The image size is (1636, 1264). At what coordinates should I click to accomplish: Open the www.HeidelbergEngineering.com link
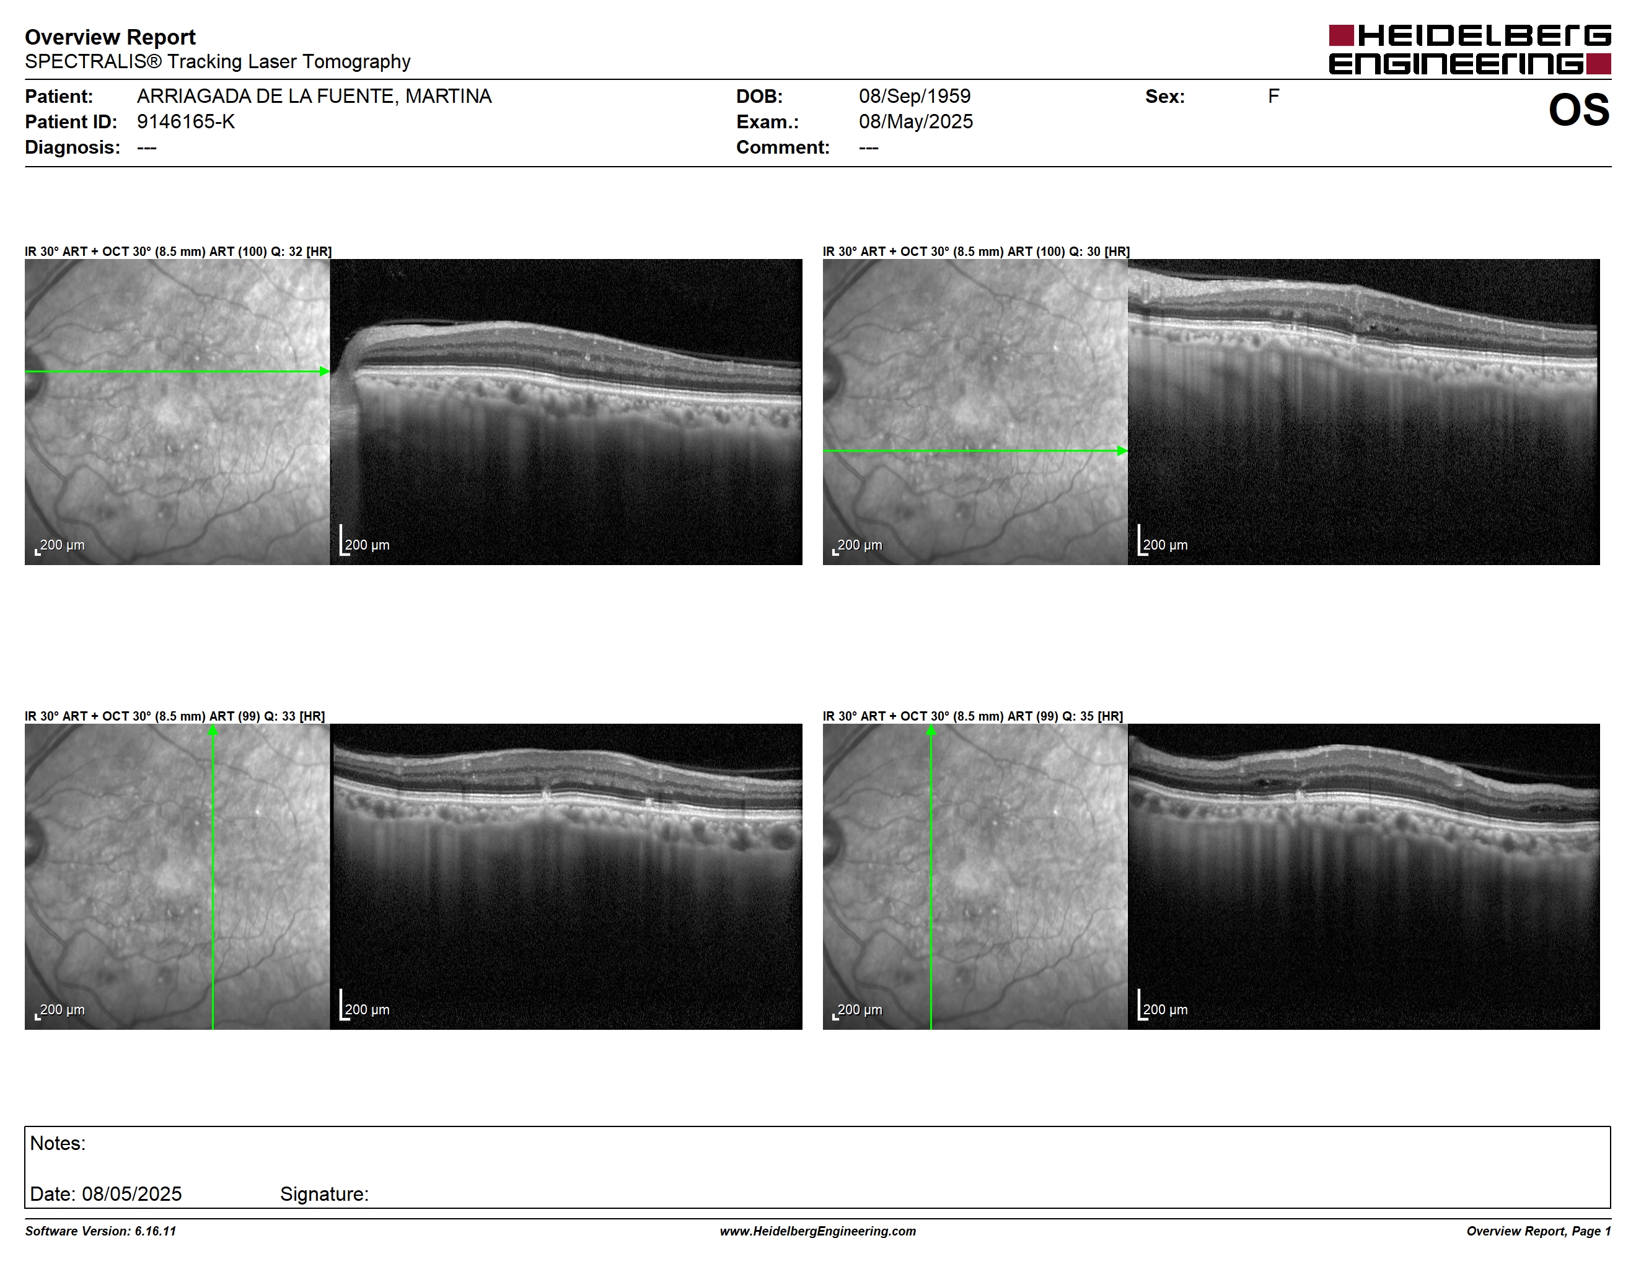point(818,1231)
